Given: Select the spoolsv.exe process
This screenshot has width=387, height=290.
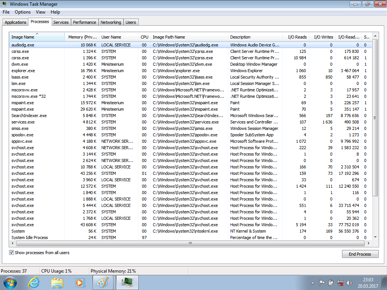Looking at the screenshot, I should pos(190,135).
